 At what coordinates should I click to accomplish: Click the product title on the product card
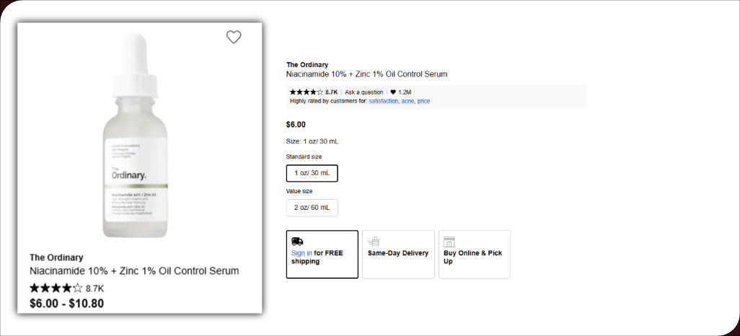point(134,271)
